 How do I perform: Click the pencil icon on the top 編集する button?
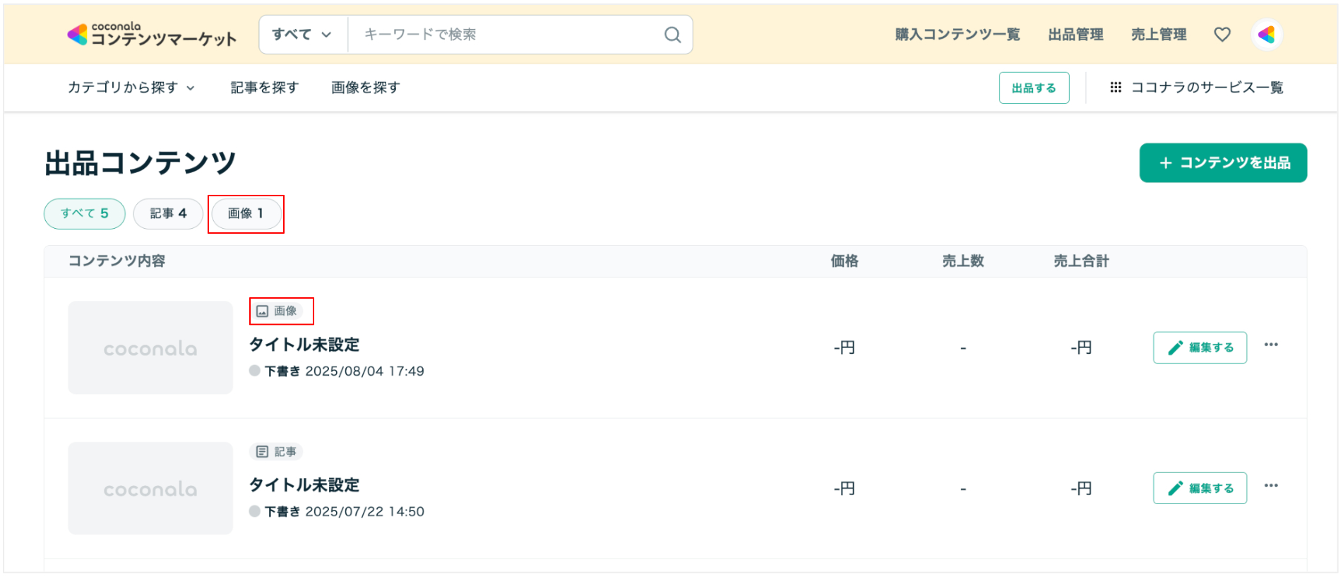[x=1174, y=347]
